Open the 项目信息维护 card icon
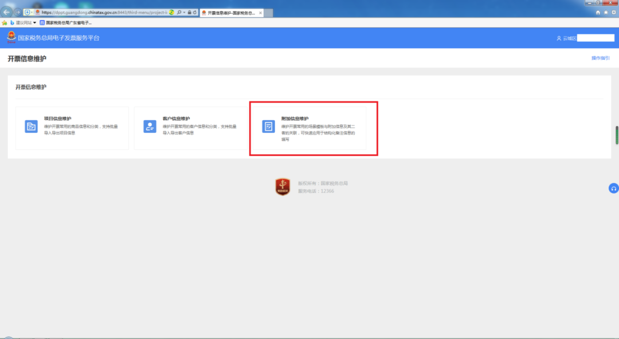Image resolution: width=619 pixels, height=339 pixels. pos(31,127)
